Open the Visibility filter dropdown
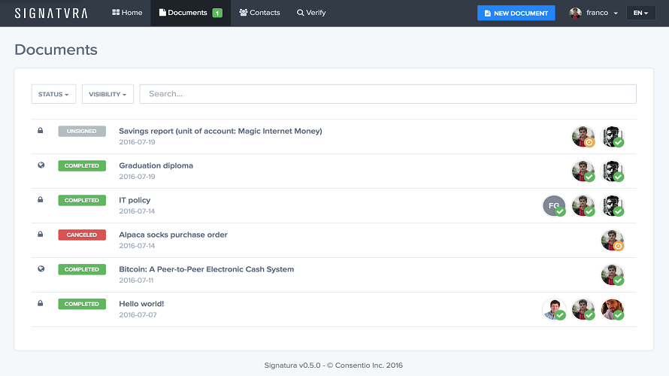The image size is (669, 376). 107,94
